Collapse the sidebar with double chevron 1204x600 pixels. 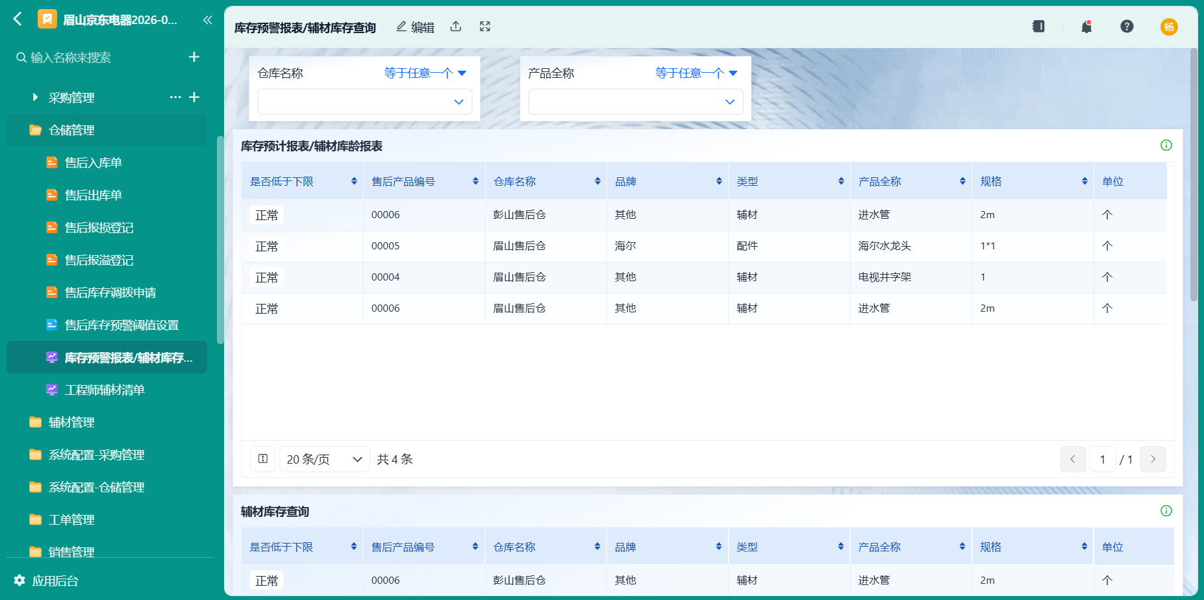(x=207, y=20)
